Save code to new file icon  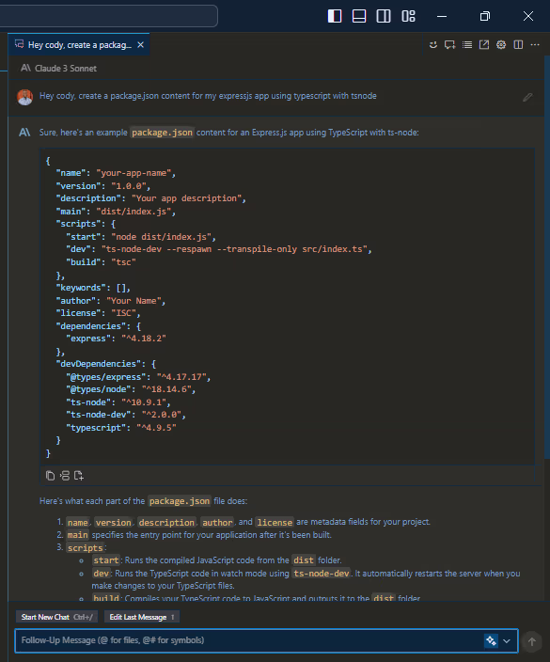click(x=79, y=476)
